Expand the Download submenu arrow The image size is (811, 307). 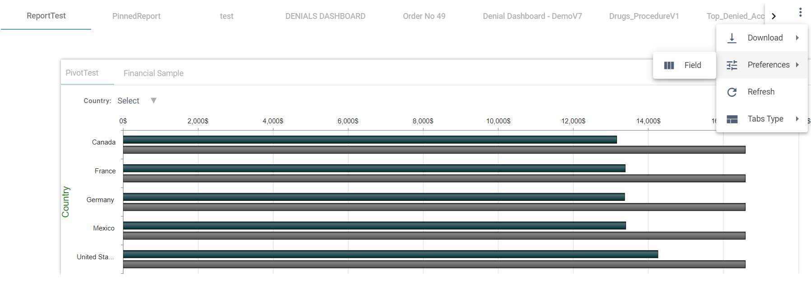pos(797,38)
